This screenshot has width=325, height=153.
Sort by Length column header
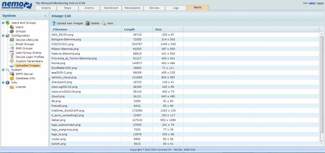click(x=137, y=29)
